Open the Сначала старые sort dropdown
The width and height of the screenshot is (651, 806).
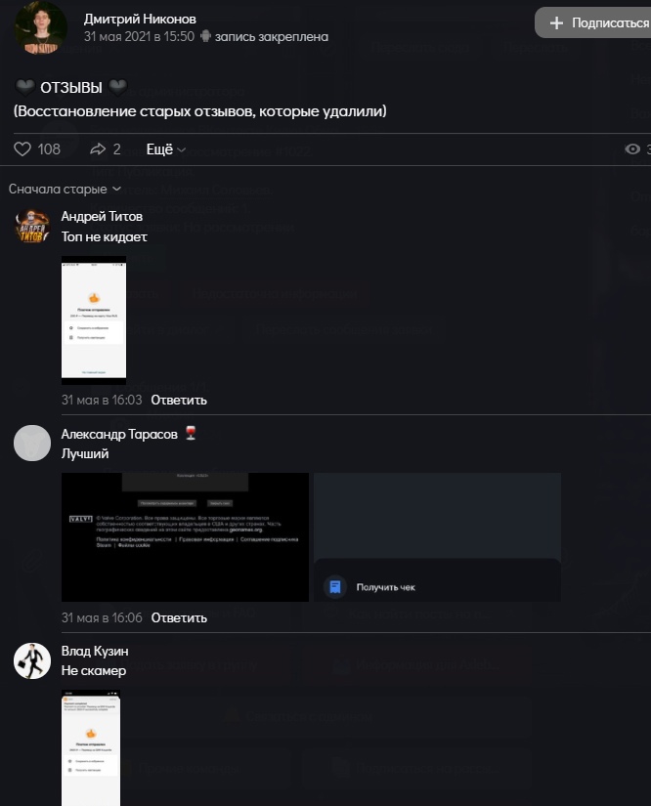65,190
